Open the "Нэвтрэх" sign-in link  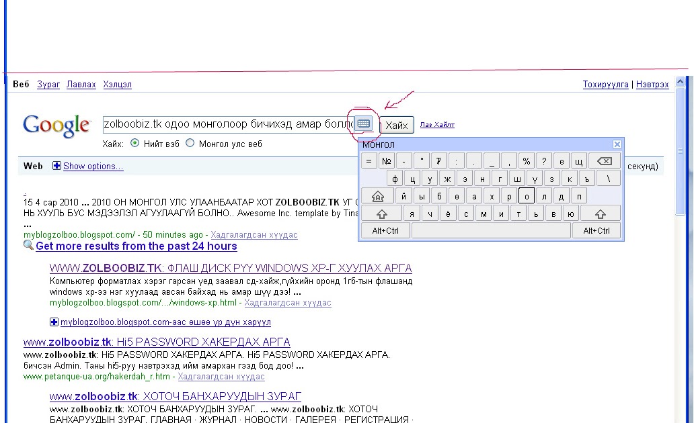tap(654, 84)
